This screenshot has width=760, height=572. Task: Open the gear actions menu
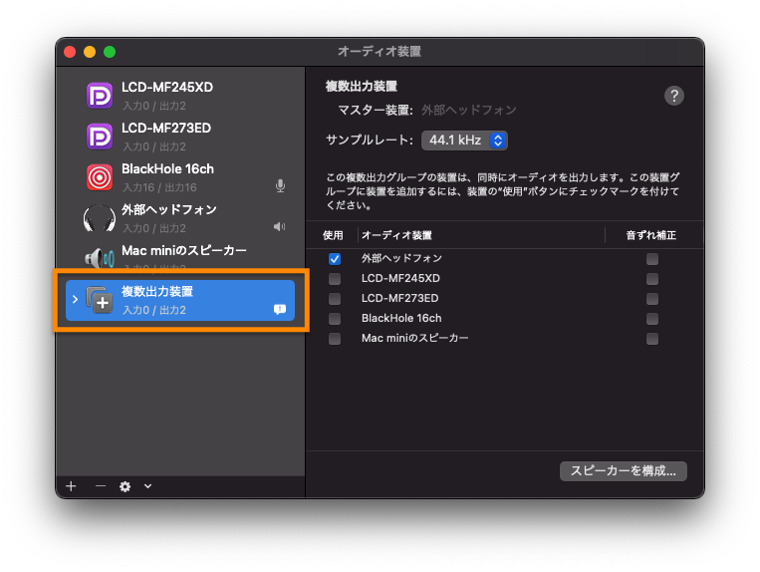click(126, 486)
